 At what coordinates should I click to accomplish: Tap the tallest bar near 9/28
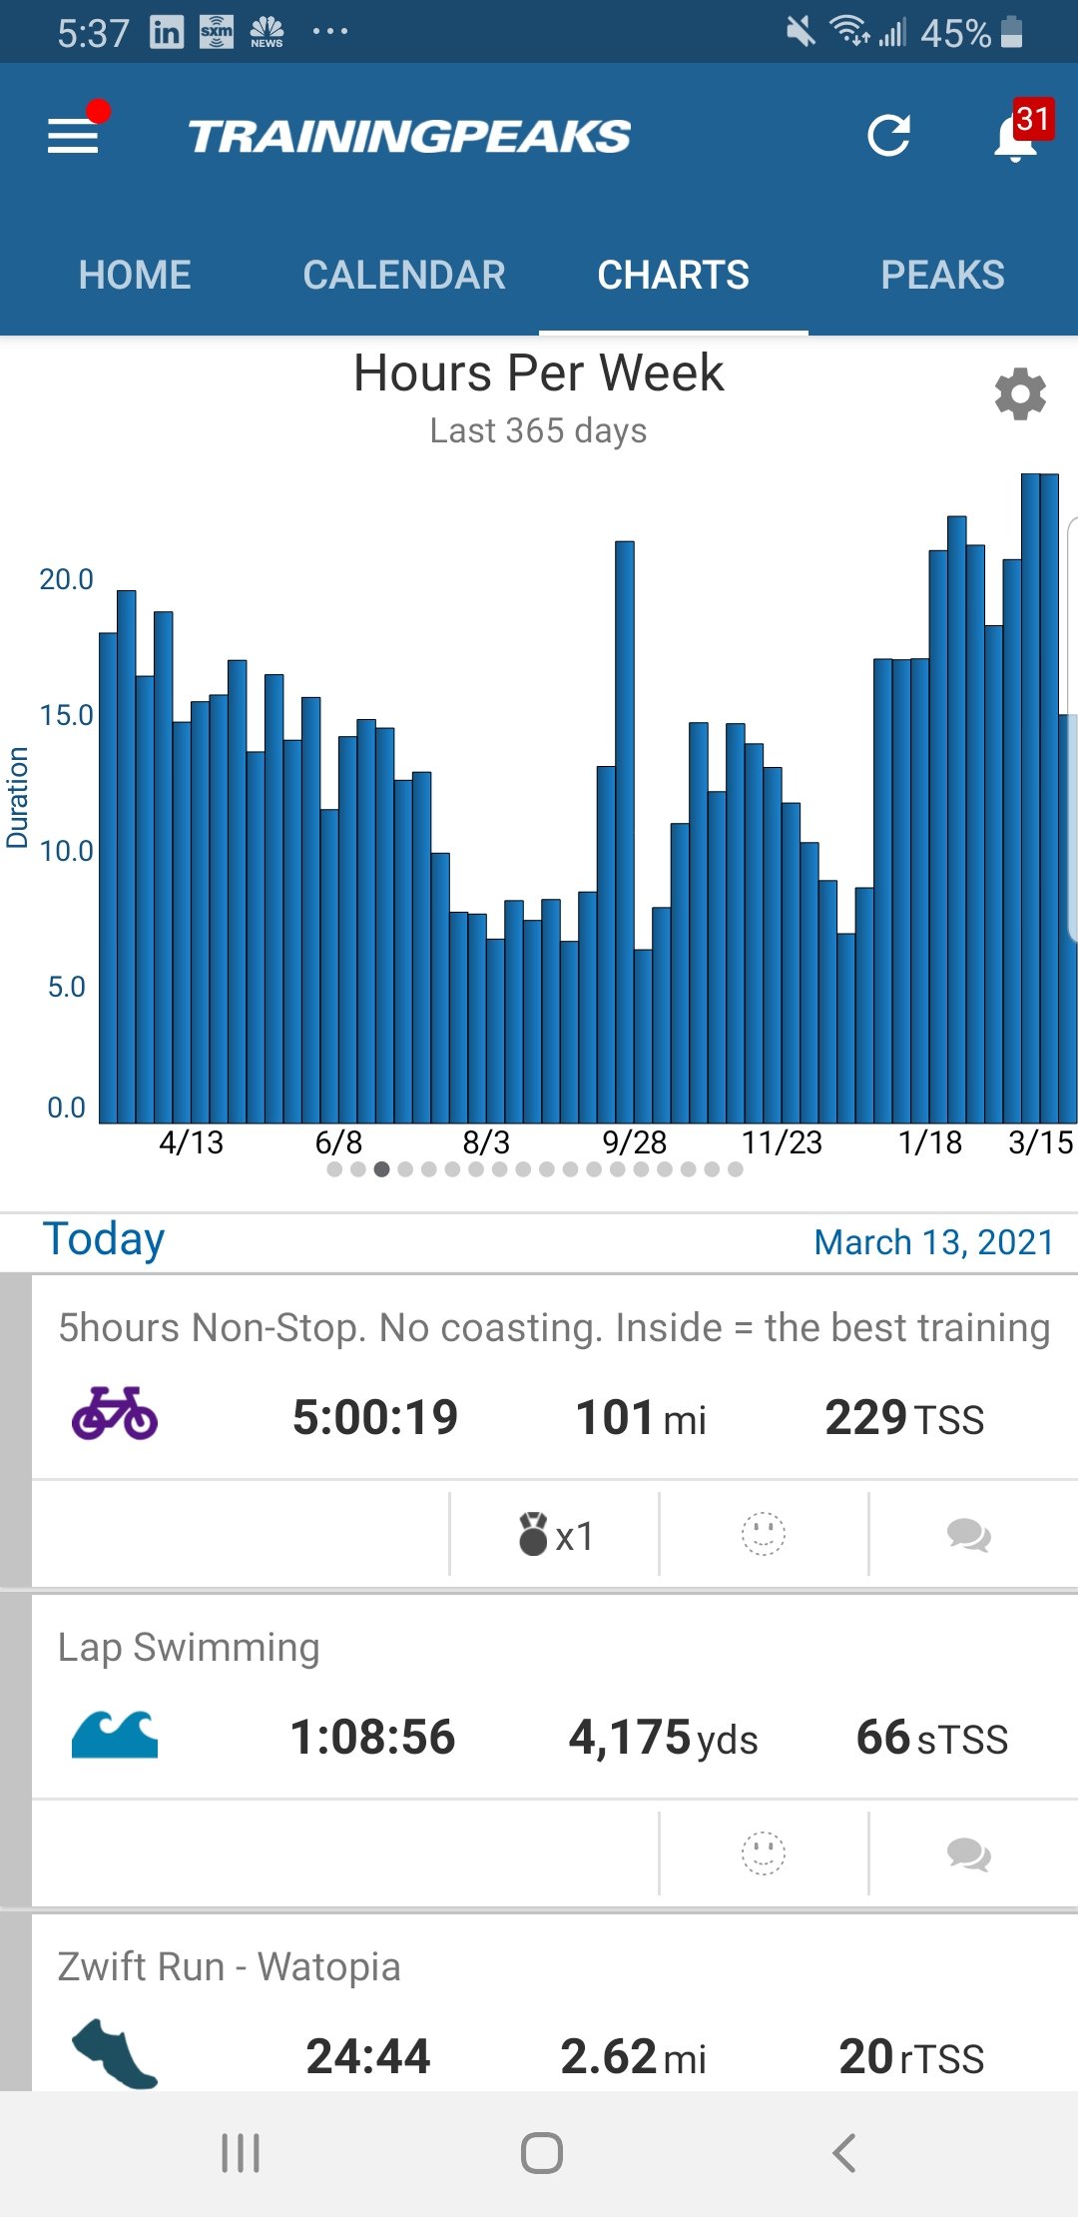[x=625, y=829]
